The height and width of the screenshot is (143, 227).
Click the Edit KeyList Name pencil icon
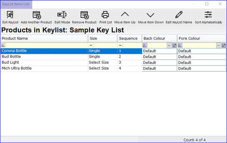(179, 15)
